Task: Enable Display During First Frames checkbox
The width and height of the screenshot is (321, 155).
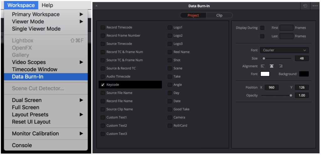Action: (x=262, y=28)
